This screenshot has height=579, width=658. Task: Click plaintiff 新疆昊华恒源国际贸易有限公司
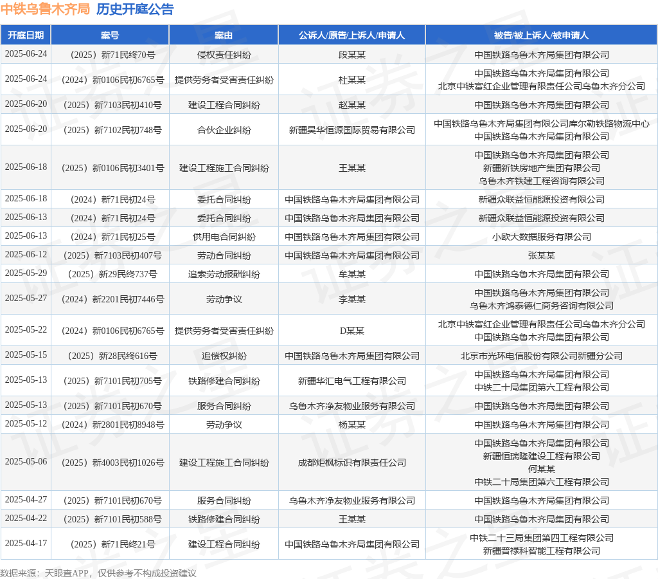(x=351, y=130)
